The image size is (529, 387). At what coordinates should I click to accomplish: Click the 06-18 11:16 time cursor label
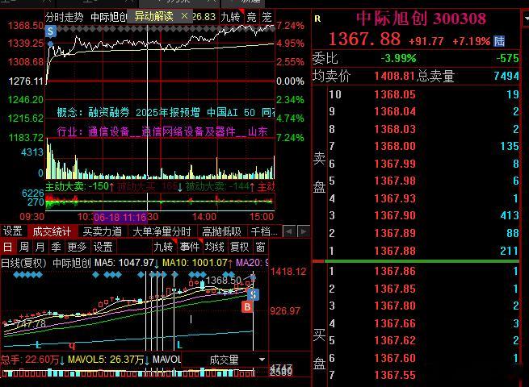[120, 217]
